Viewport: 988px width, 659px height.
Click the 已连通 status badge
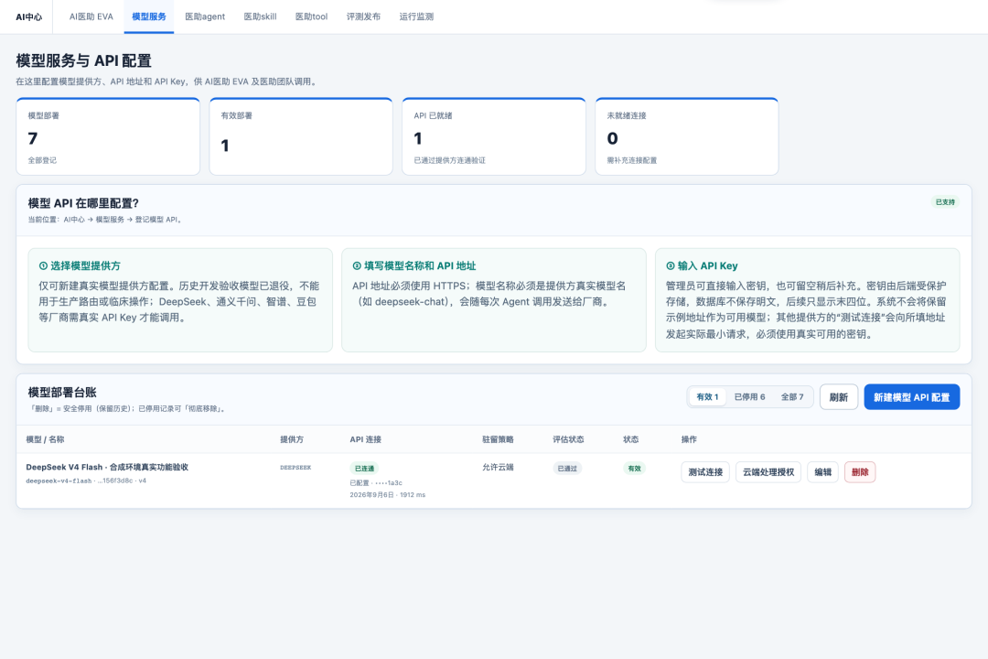[364, 469]
